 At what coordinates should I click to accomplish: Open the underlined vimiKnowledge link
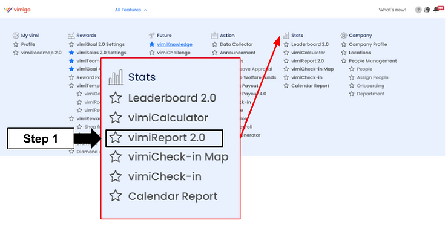coord(174,44)
